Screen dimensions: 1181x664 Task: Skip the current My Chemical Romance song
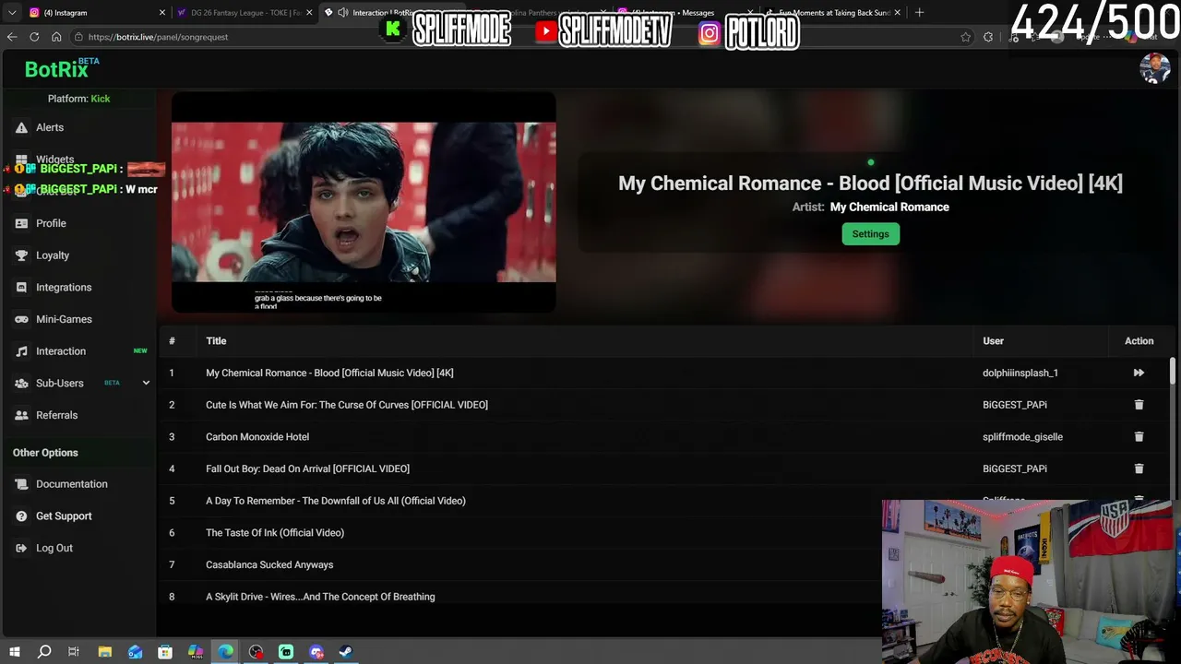[x=1139, y=373]
